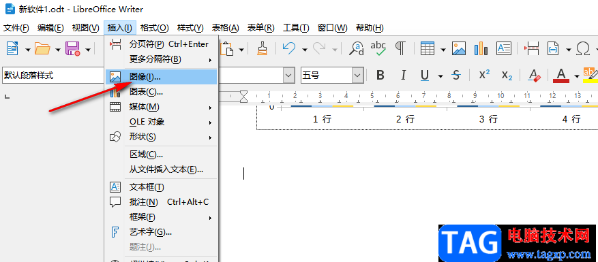The height and width of the screenshot is (262, 598).
Task: Open the 编辑(E) menu
Action: coord(50,28)
